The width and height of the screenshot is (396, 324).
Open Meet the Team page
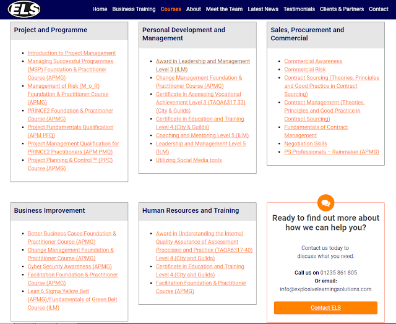pos(224,9)
